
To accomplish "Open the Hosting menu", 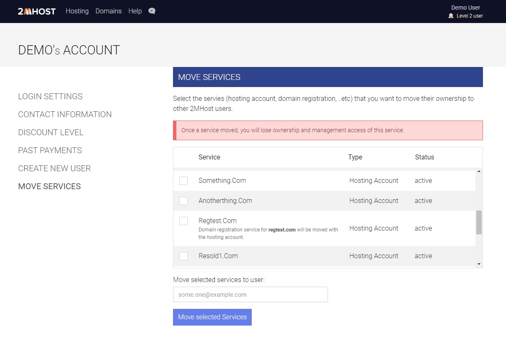I will click(77, 11).
